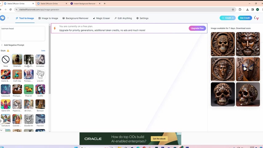Open the young man wooden medallion image
The image size is (263, 148).
pos(223,69)
